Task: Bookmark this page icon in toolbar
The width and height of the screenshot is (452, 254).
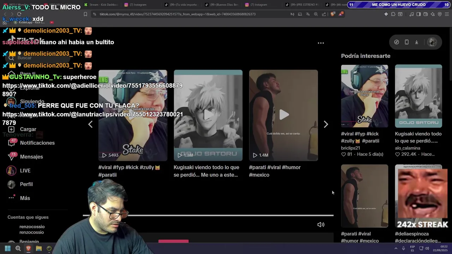Action: coord(85,14)
